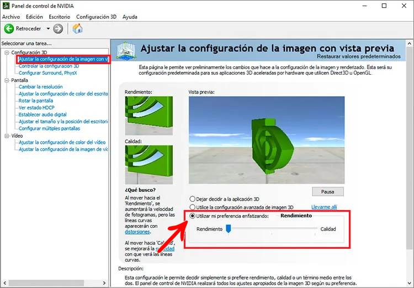Screen dimensions: 414x288
Task: Click the '¿Qué busco?' heading
Action: click(x=140, y=190)
